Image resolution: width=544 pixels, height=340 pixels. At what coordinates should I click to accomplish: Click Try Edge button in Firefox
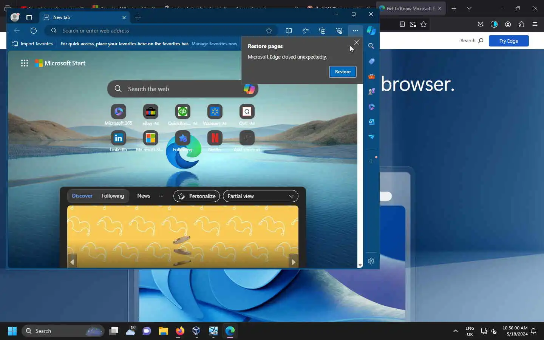click(508, 41)
